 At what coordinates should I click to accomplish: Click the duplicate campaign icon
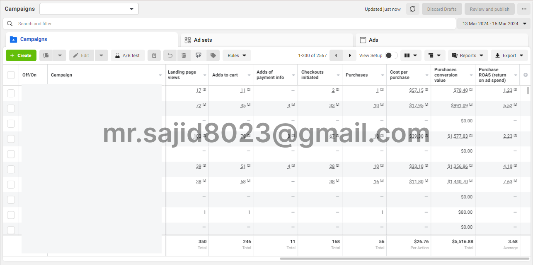(46, 55)
